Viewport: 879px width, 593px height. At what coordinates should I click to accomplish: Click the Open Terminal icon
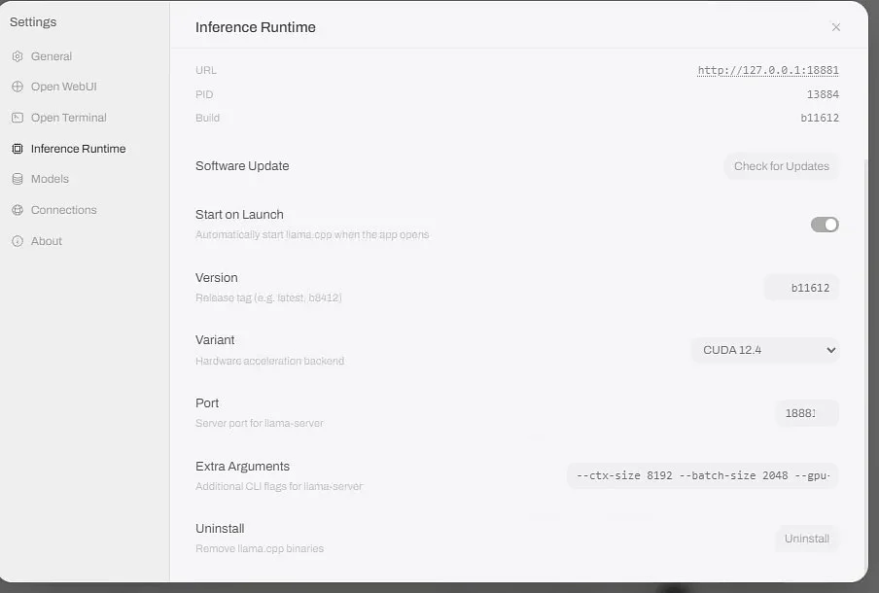point(18,118)
